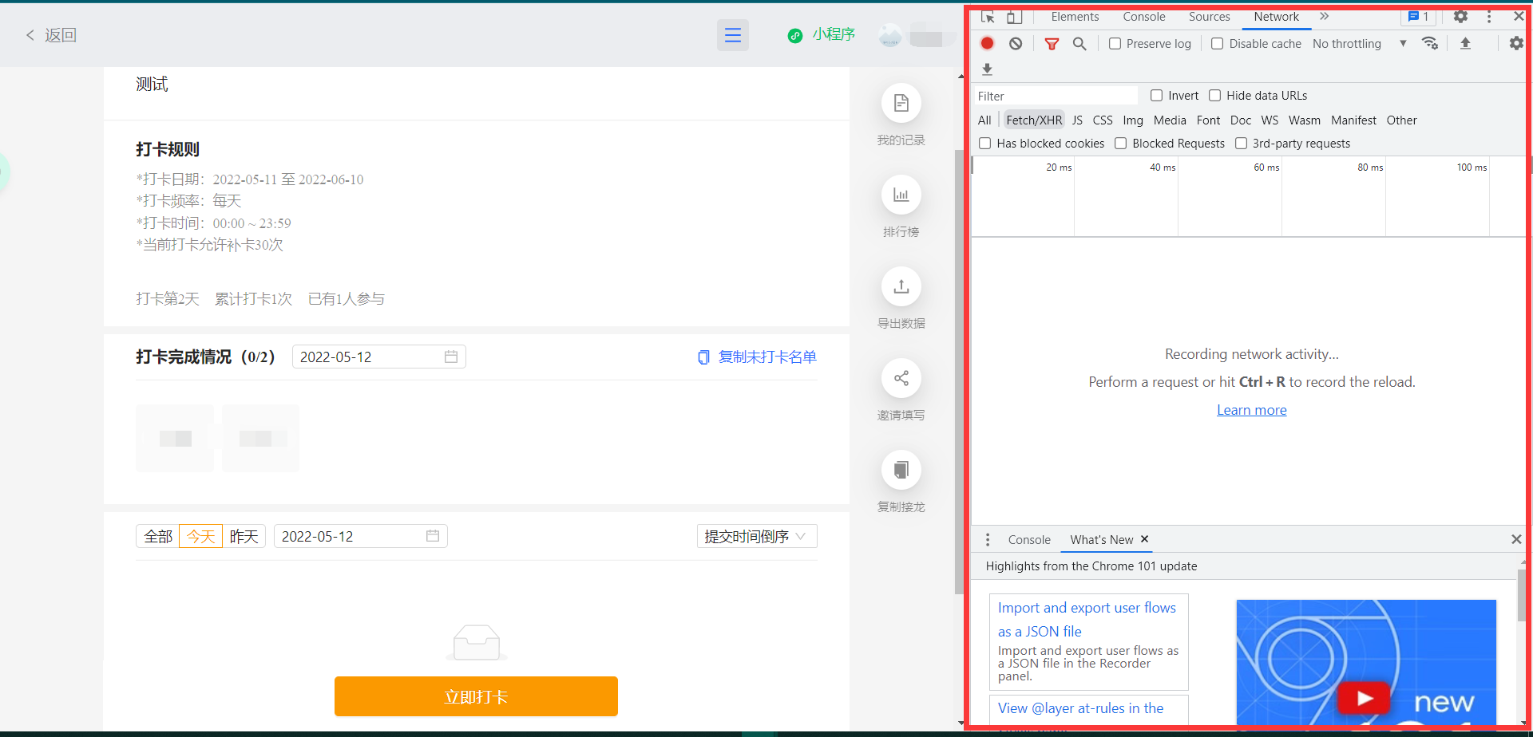Screen dimensions: 1533x737
Task: Switch to the Console tab
Action: [x=1143, y=16]
